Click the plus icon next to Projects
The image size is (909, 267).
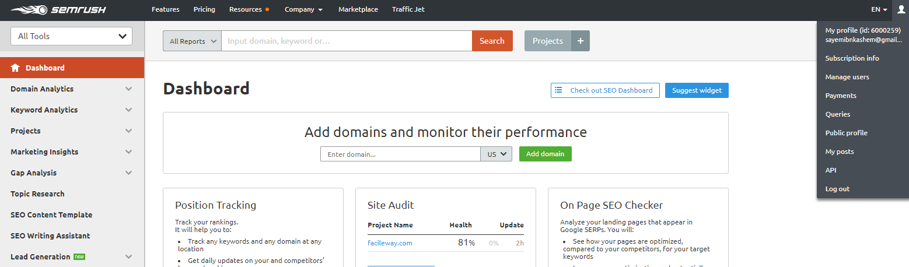[581, 41]
